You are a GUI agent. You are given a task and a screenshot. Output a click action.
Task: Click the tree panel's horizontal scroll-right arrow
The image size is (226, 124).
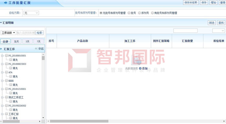[40, 121]
